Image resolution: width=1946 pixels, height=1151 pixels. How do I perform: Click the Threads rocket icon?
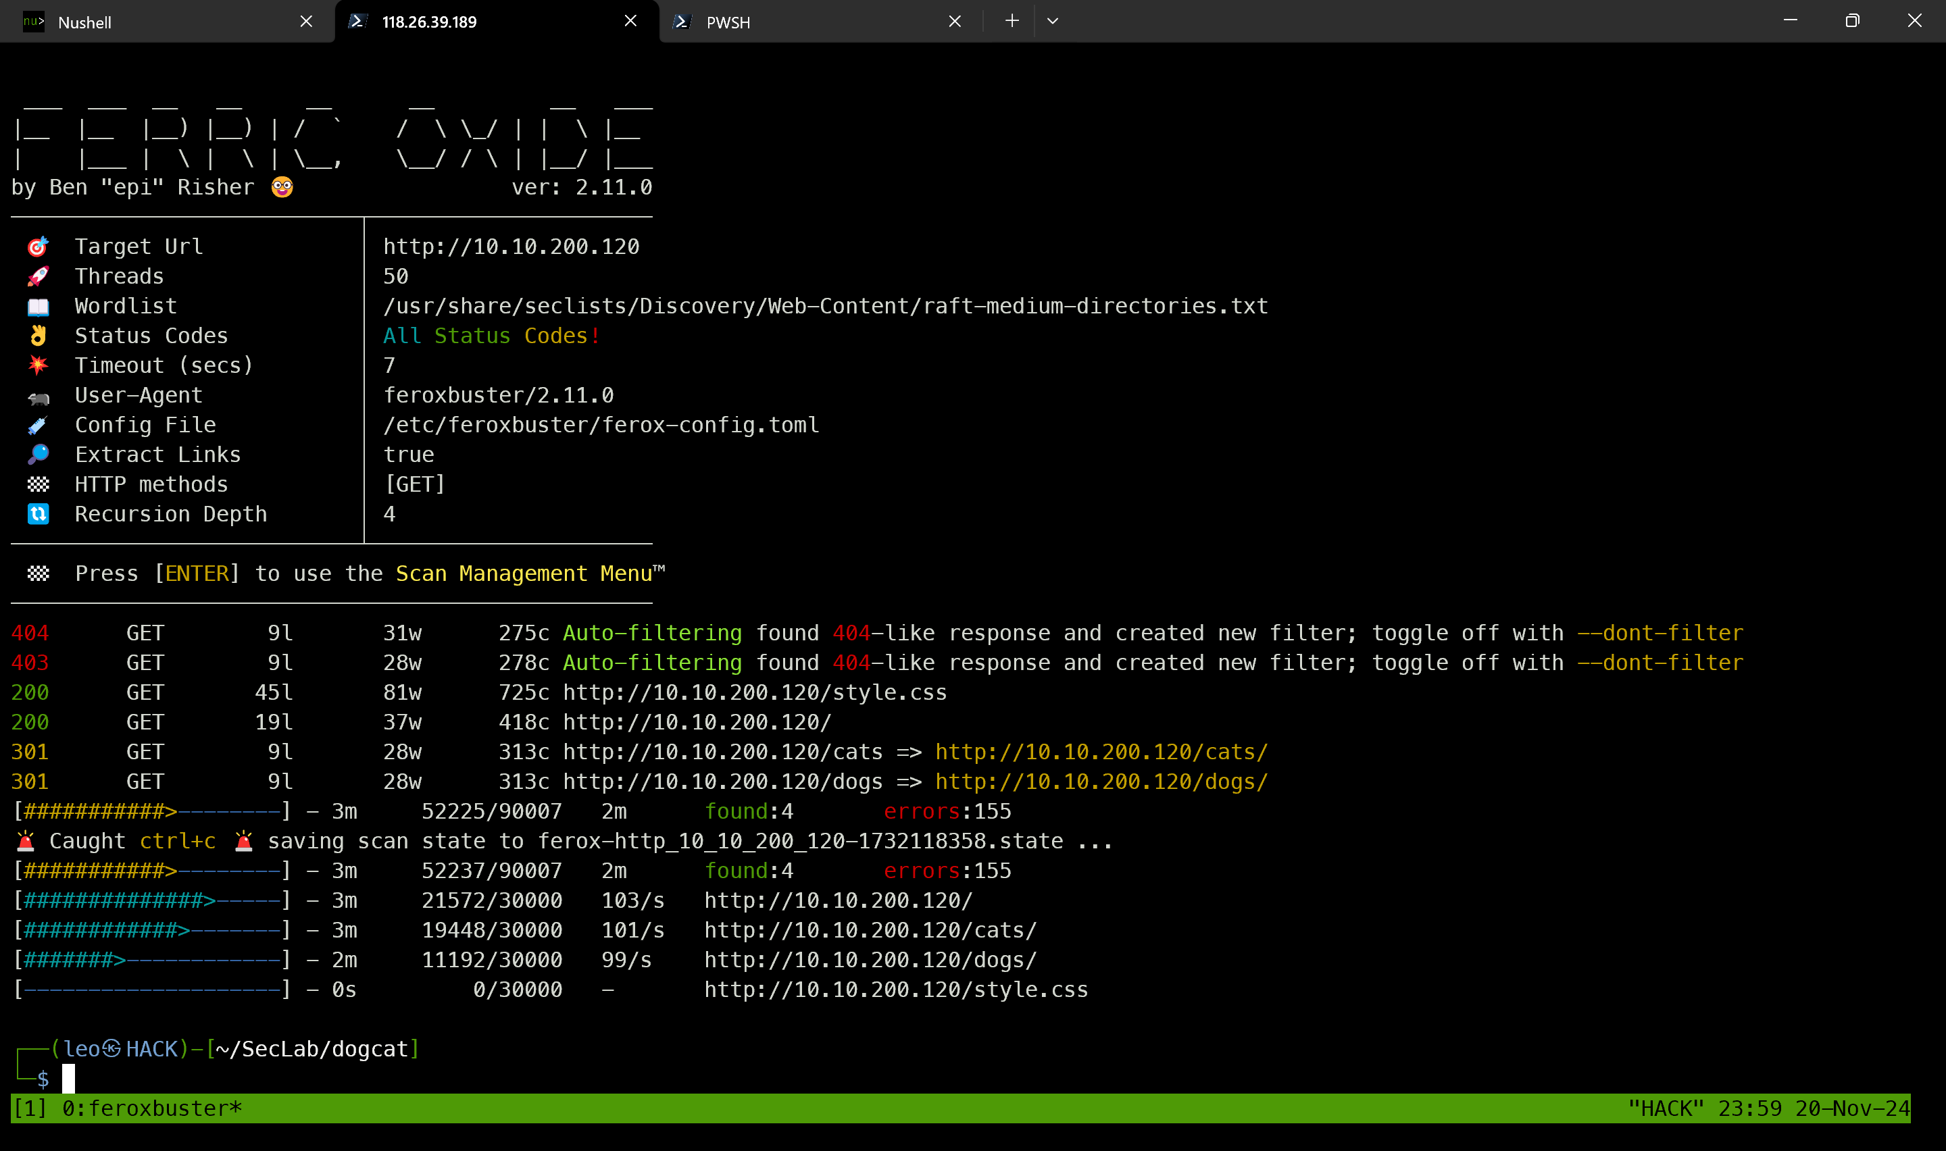pos(38,276)
